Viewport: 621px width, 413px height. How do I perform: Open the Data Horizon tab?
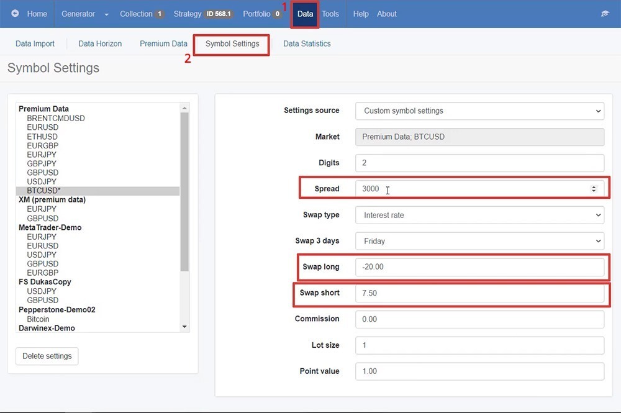pyautogui.click(x=99, y=43)
